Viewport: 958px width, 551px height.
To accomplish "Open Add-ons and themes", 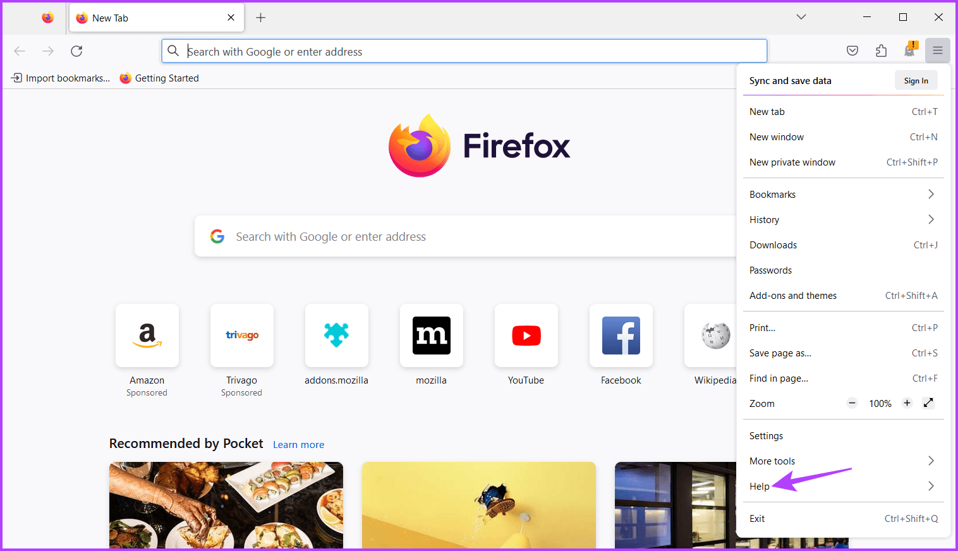I will [x=843, y=296].
